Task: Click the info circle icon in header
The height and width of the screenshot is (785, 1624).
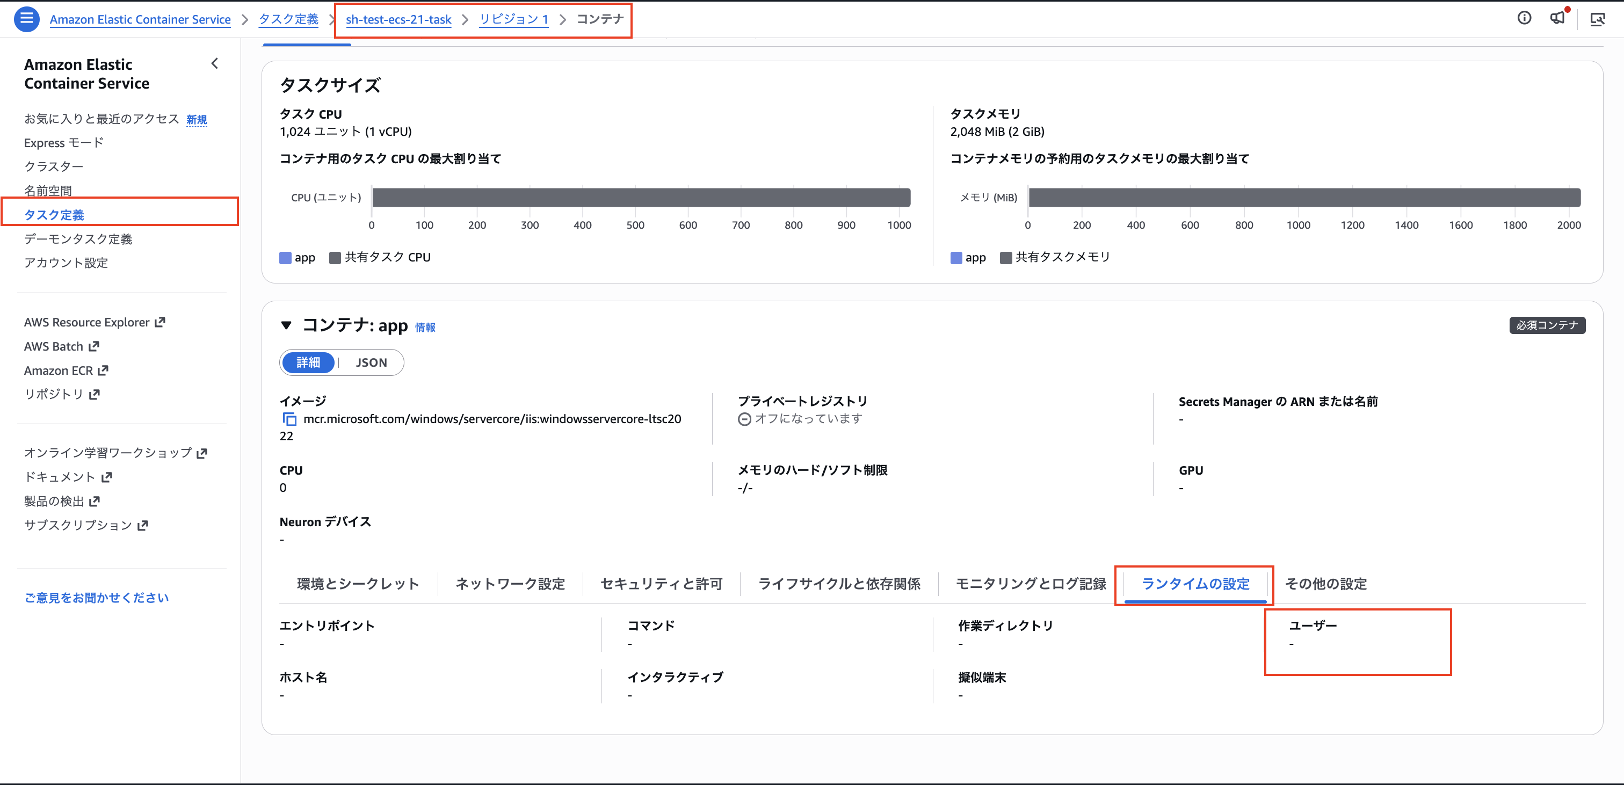Action: 1525,18
